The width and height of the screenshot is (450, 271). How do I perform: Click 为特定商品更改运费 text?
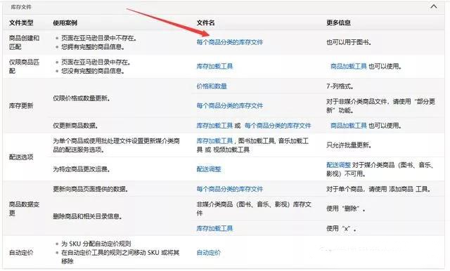pos(82,169)
